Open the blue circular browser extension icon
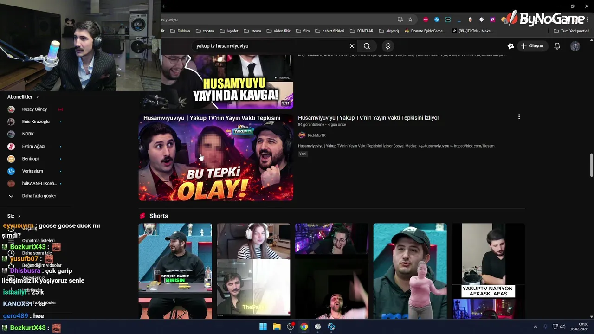 point(437,19)
